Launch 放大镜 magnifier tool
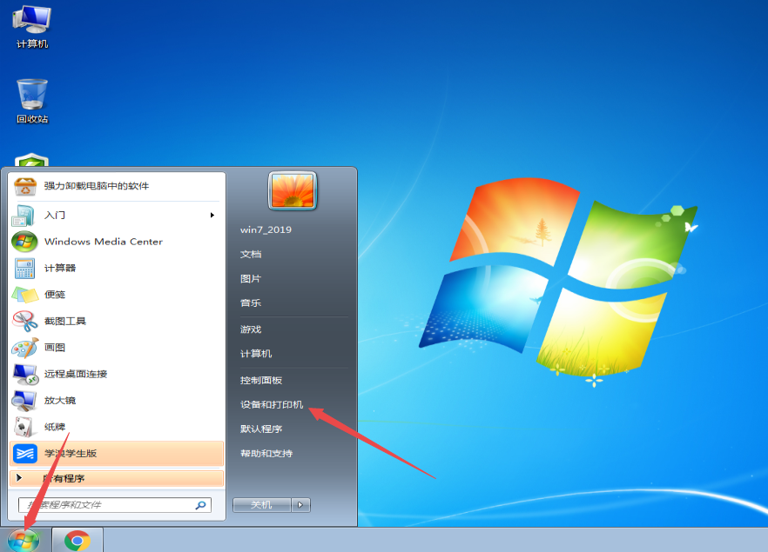This screenshot has height=552, width=768. pos(60,400)
